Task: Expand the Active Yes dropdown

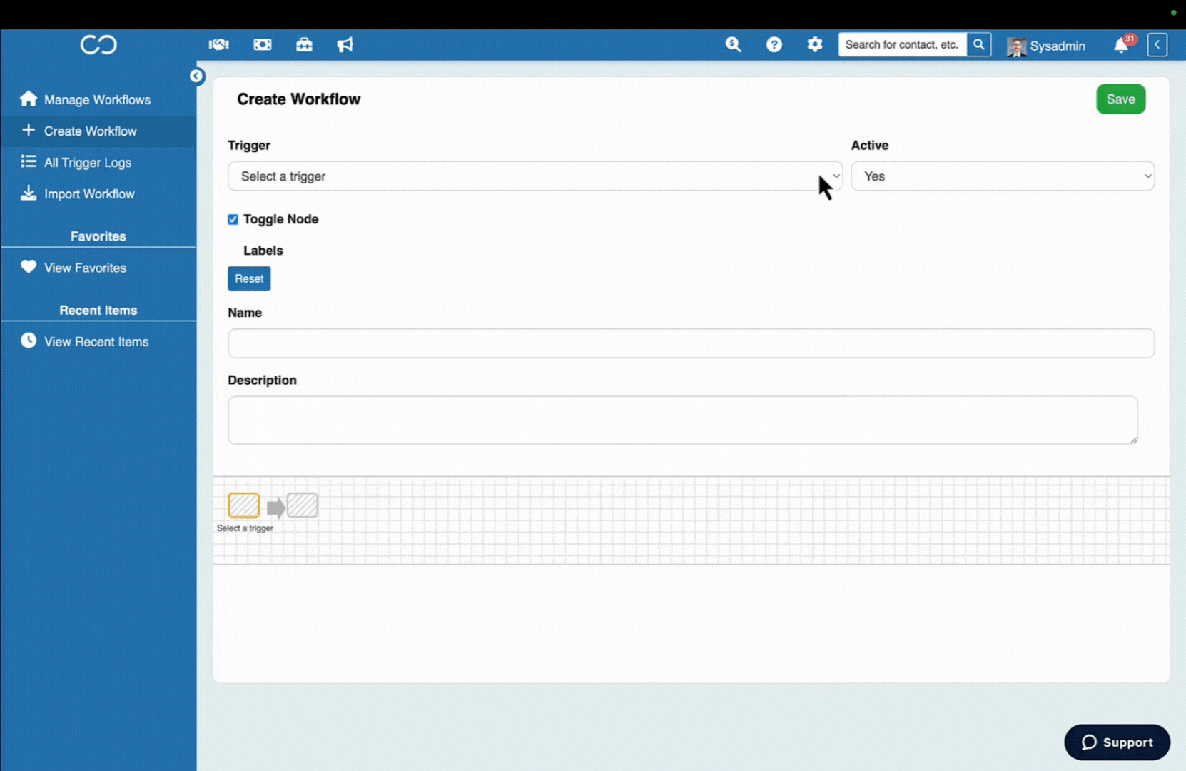Action: click(x=1002, y=176)
